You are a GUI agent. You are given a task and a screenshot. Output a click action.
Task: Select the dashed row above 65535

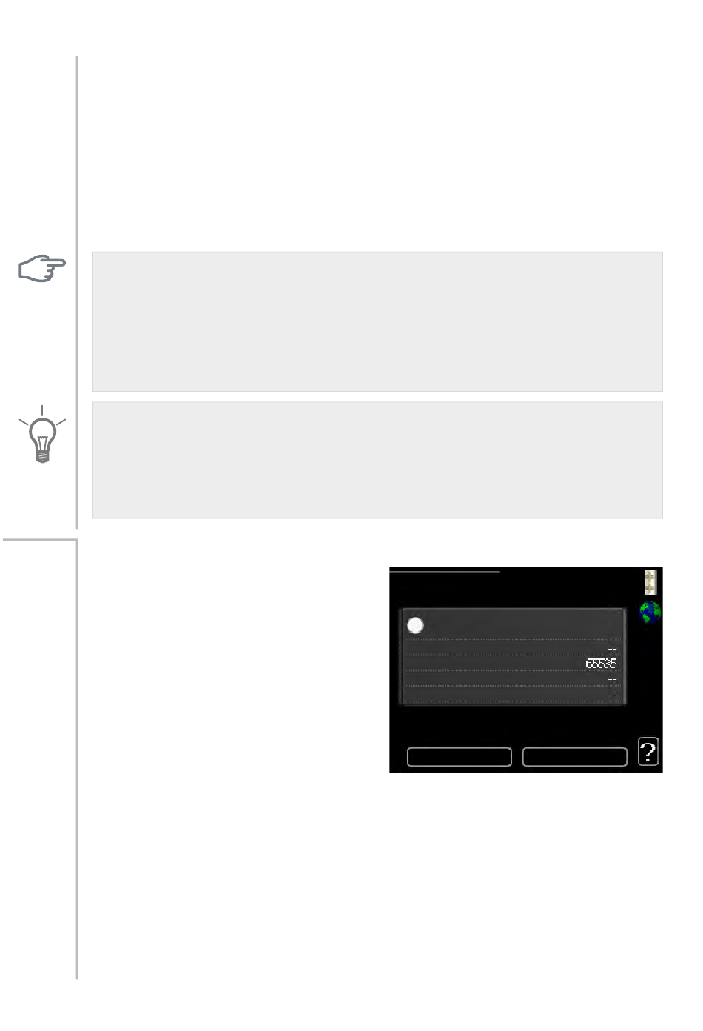(x=512, y=648)
